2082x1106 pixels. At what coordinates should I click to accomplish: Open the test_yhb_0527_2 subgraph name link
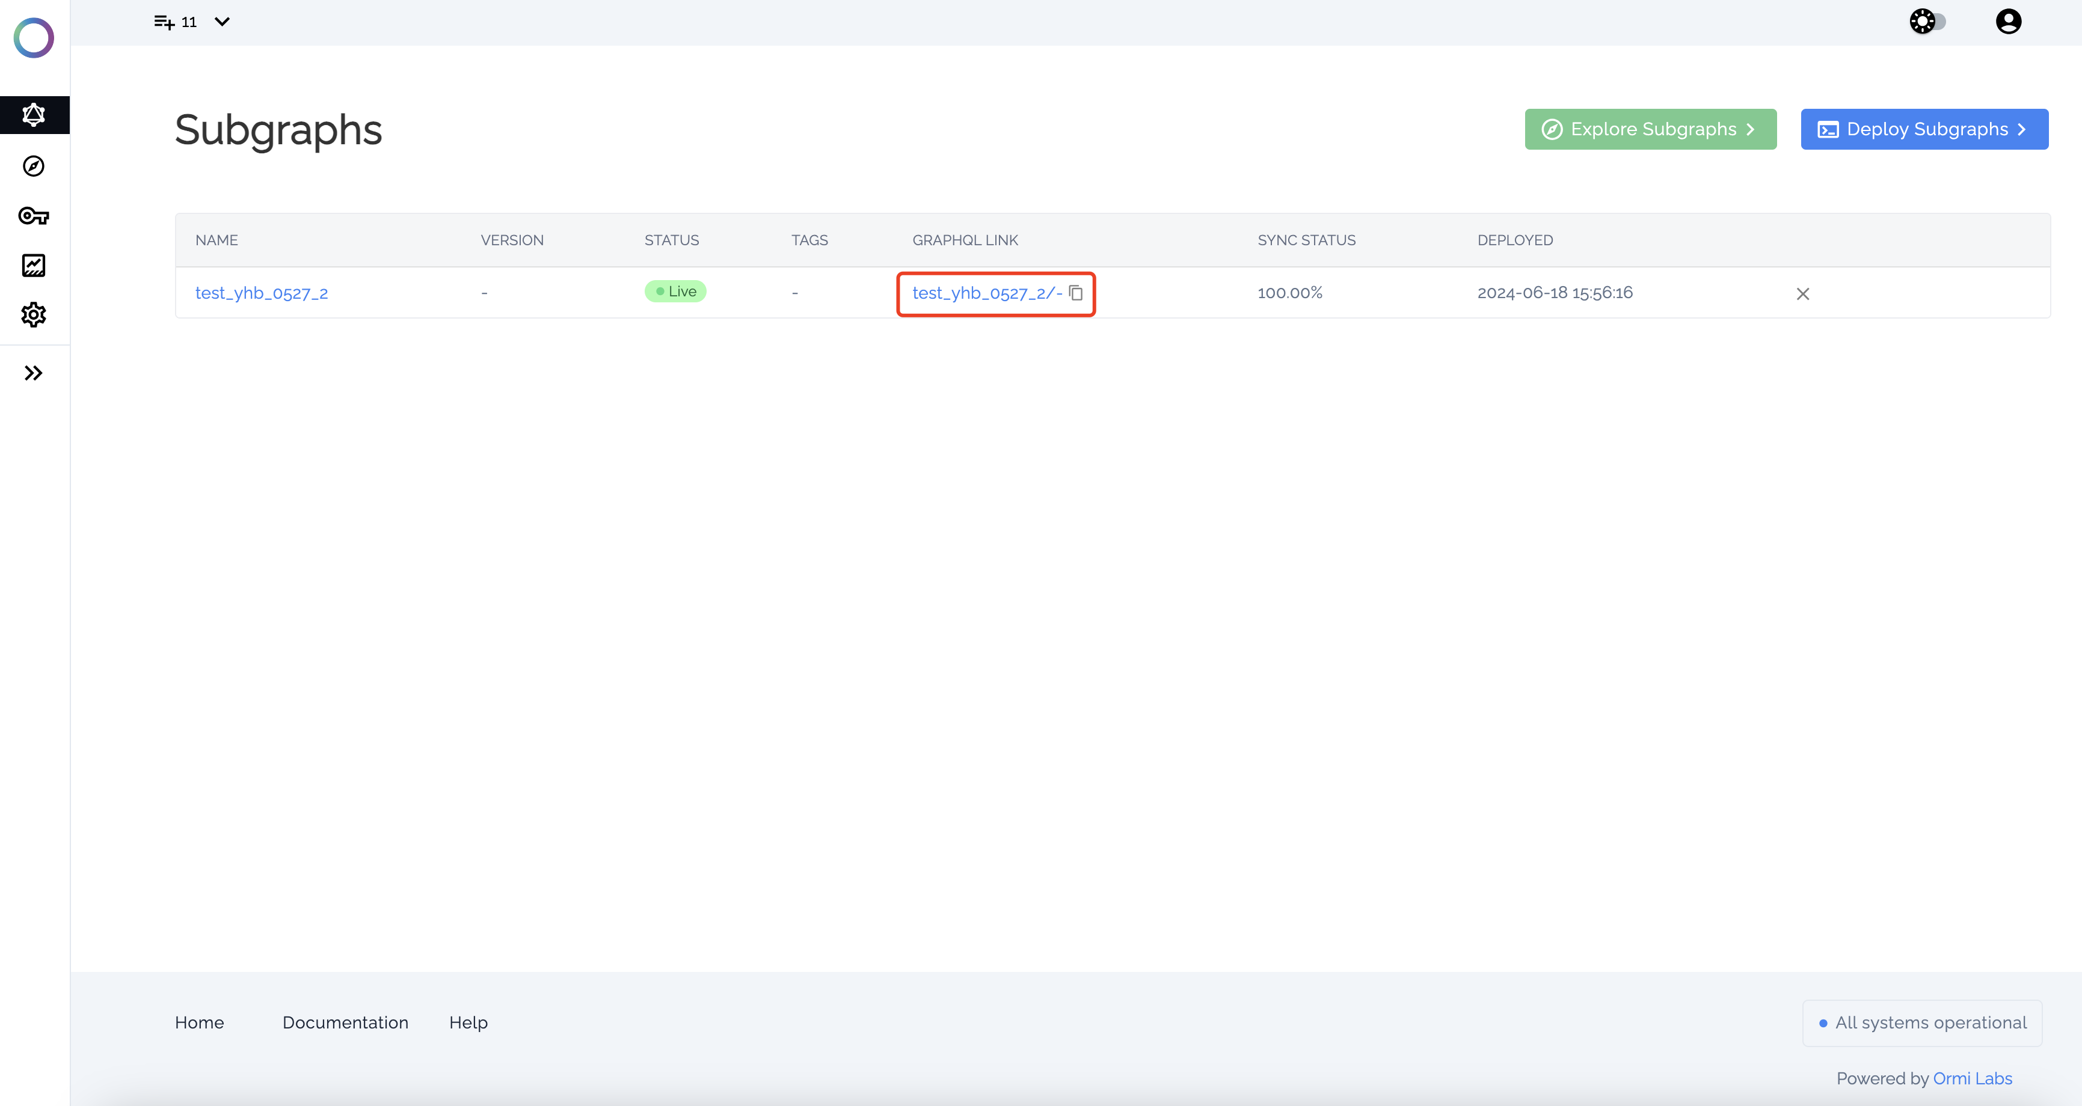pos(261,293)
